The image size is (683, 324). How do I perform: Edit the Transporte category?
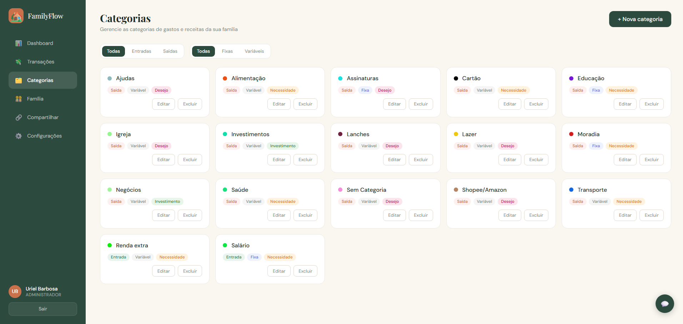tap(625, 215)
